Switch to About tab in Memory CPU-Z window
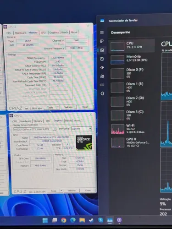The width and height of the screenshot is (172, 229). click(x=74, y=32)
